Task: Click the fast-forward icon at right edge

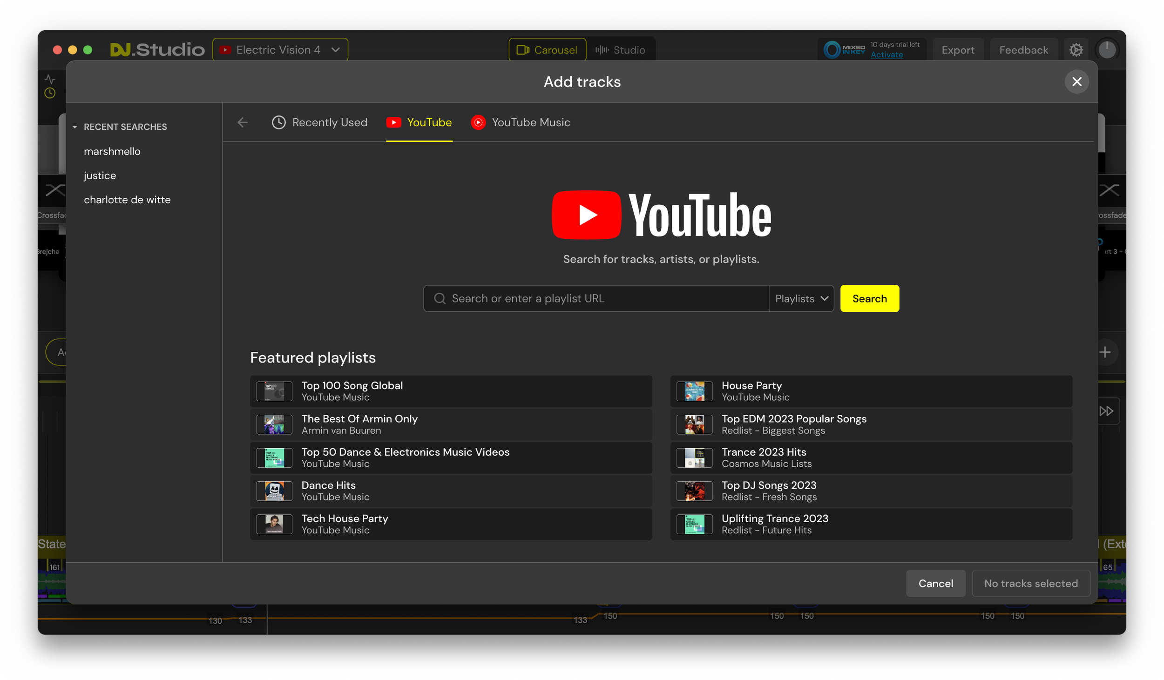Action: pos(1106,411)
